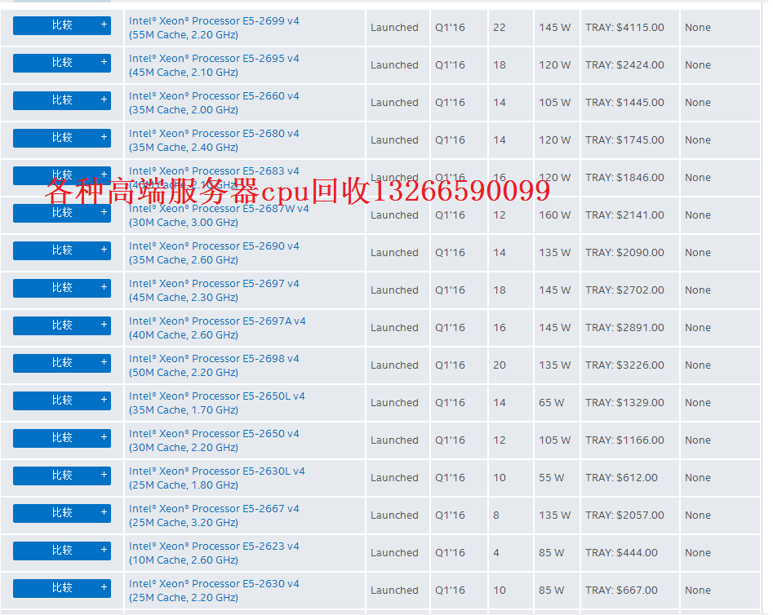Select the price TRAY: $4115.00
This screenshot has width=773, height=615.
(x=624, y=28)
